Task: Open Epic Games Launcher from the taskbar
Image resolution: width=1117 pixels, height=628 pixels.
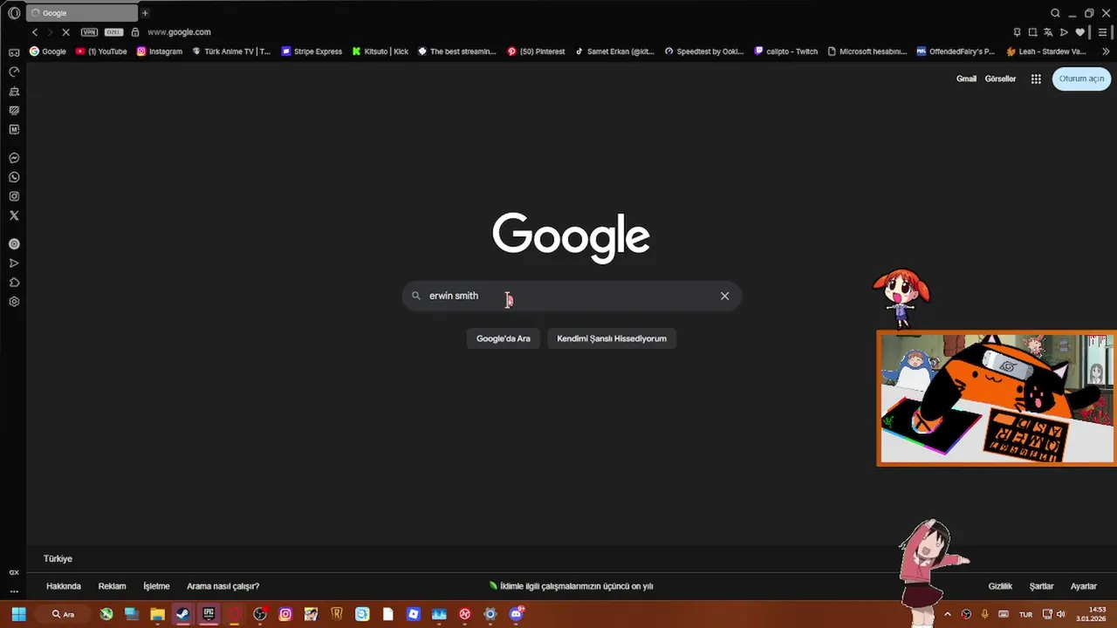Action: click(x=209, y=614)
